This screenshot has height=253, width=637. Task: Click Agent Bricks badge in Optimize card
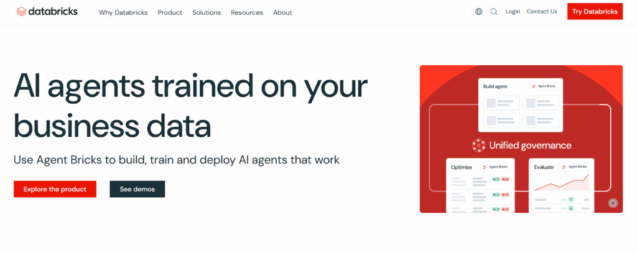coord(496,167)
